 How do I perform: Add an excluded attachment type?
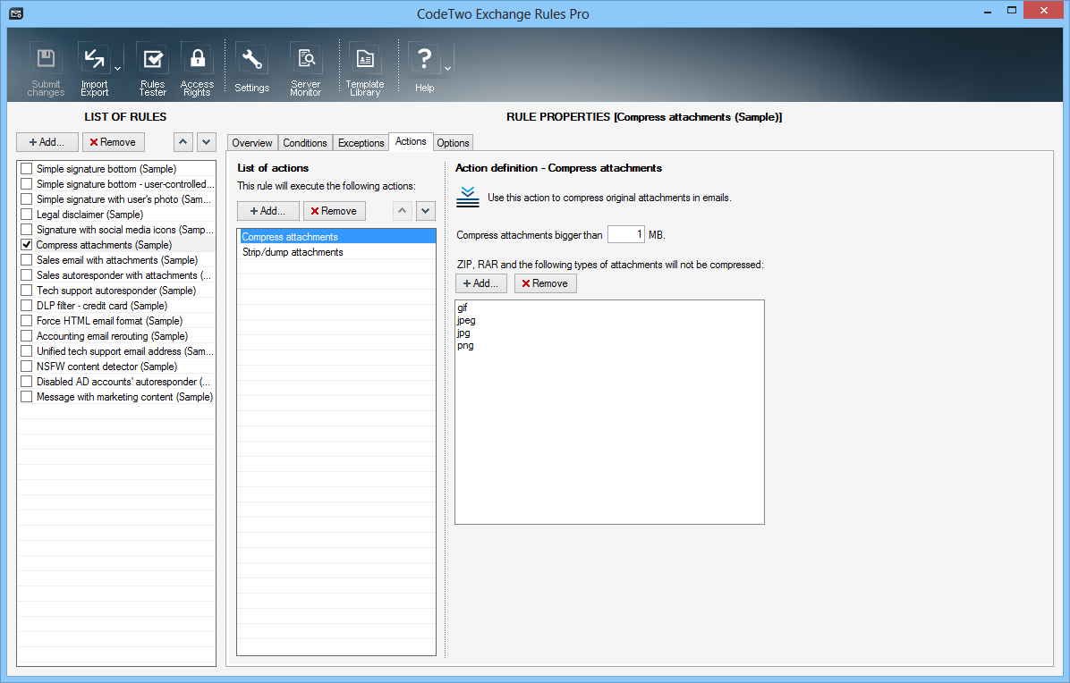pyautogui.click(x=481, y=282)
